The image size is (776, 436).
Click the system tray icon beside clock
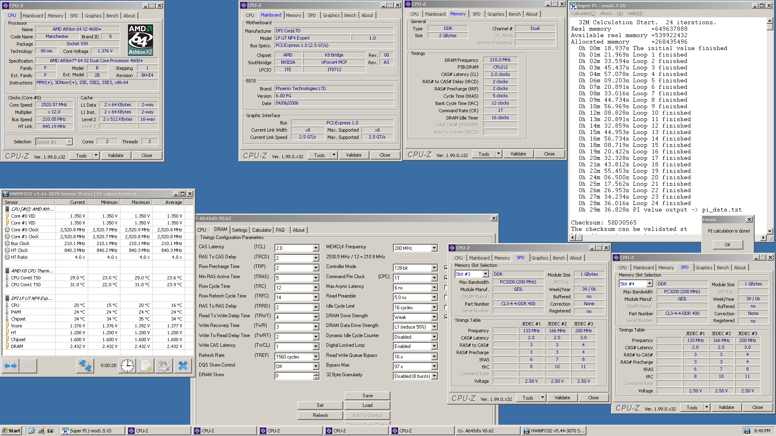(x=747, y=431)
